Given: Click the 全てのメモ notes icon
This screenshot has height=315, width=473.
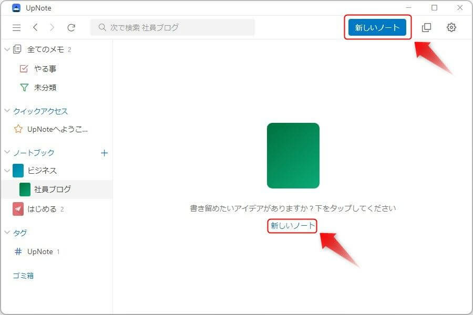Looking at the screenshot, I should point(17,49).
